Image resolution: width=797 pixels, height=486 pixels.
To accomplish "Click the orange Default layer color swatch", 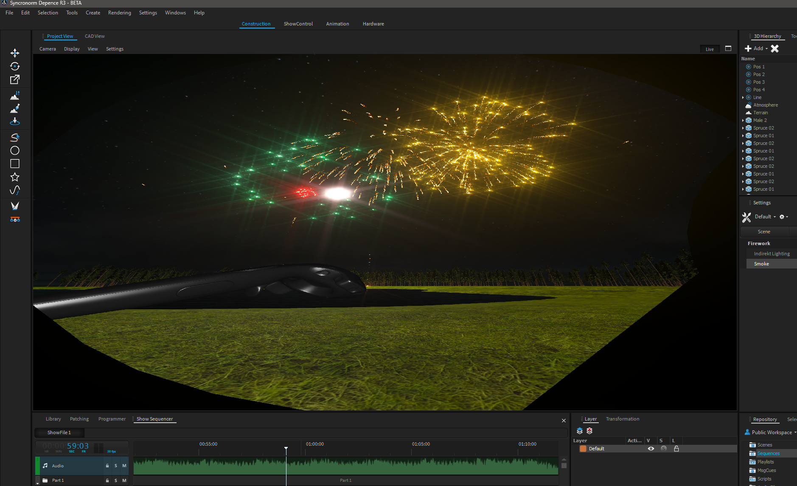I will (x=583, y=449).
